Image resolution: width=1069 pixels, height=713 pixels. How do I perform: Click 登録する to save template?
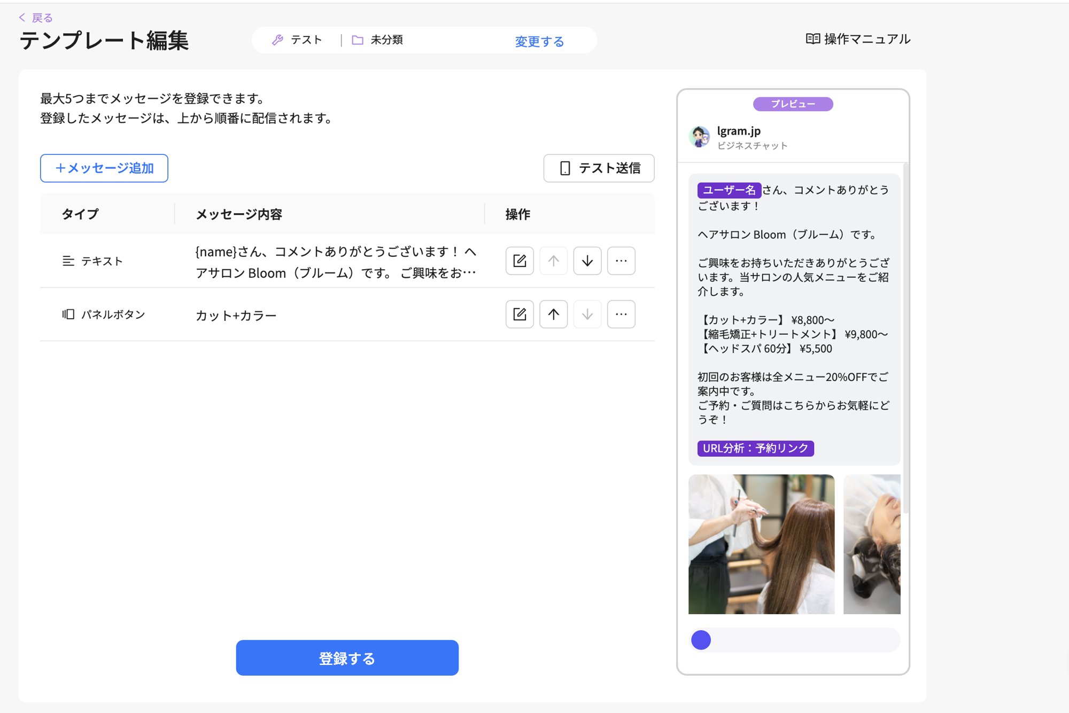(x=347, y=657)
